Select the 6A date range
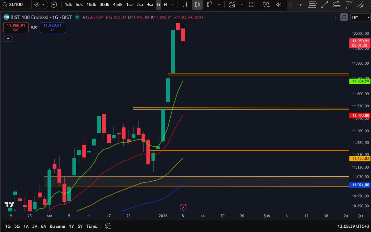371x232 pixels. click(44, 226)
